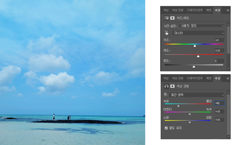Open the 톤 중간 영역 dropdown
Viewport: 242px width, 145px height.
pyautogui.click(x=197, y=95)
